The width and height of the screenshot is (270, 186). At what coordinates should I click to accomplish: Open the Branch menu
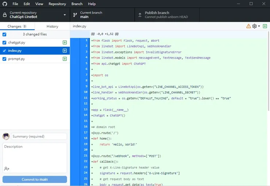77,4
